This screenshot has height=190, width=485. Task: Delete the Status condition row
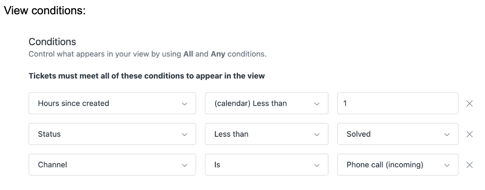click(x=470, y=134)
